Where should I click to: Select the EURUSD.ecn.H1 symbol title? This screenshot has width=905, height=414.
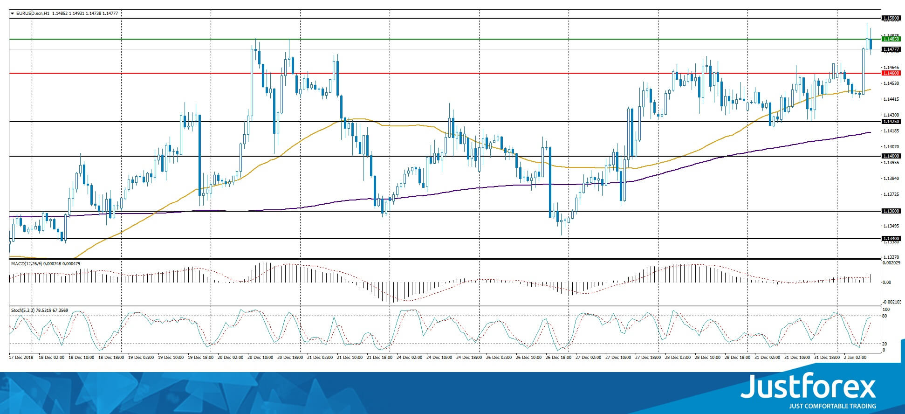tap(33, 14)
